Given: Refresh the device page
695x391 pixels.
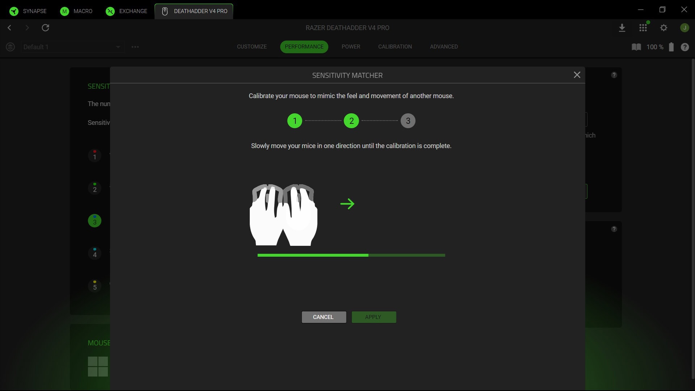Looking at the screenshot, I should 45,28.
